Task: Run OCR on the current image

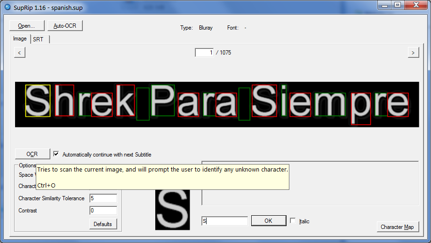Action: 32,154
